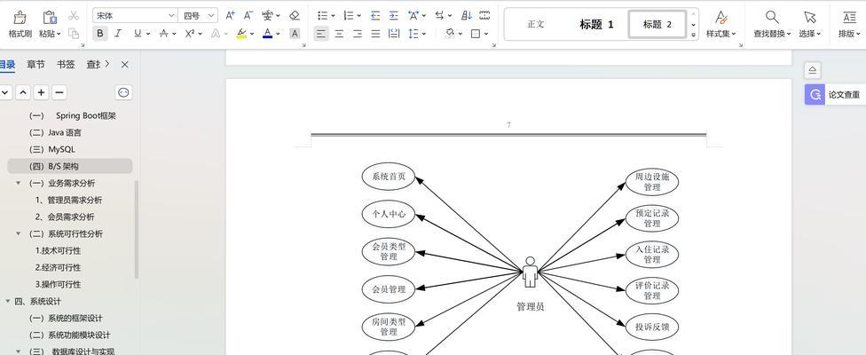Click the decrease indent icon
This screenshot has width=866, height=355.
tap(375, 15)
